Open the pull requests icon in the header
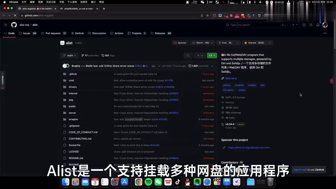 point(311,25)
